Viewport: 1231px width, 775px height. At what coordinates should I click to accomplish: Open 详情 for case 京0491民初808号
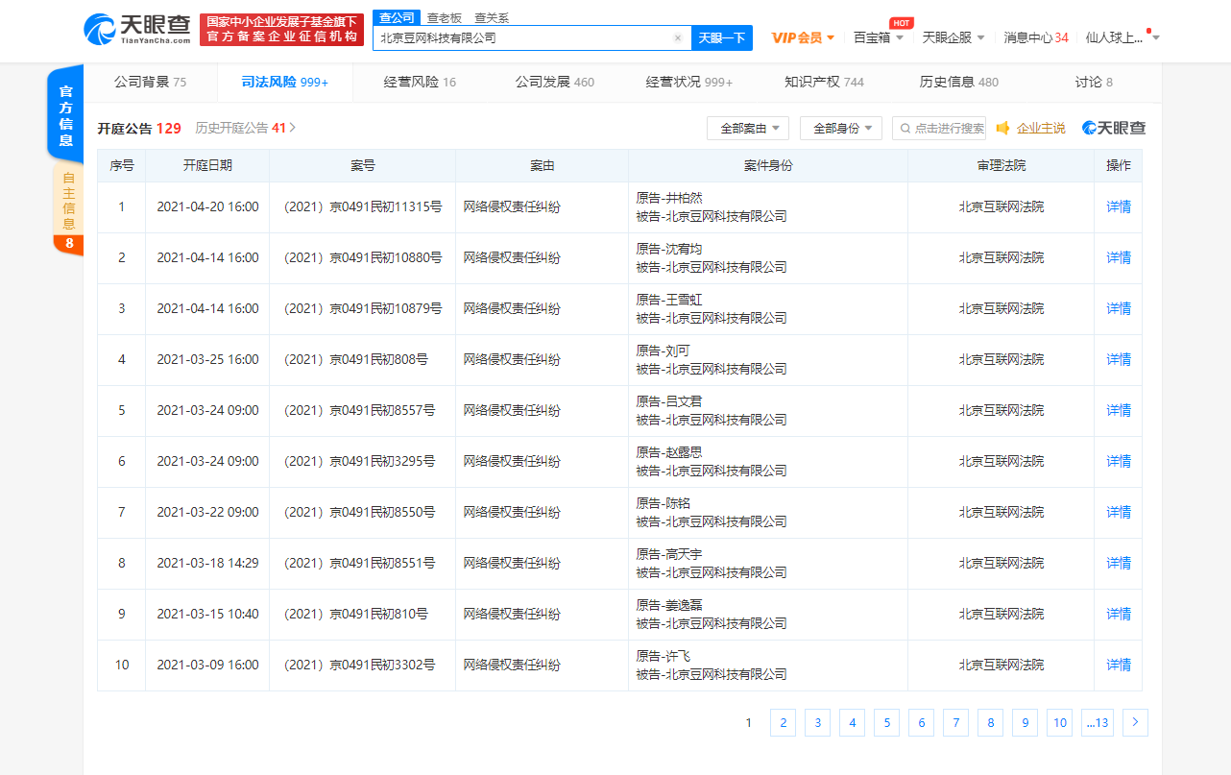(x=1118, y=359)
